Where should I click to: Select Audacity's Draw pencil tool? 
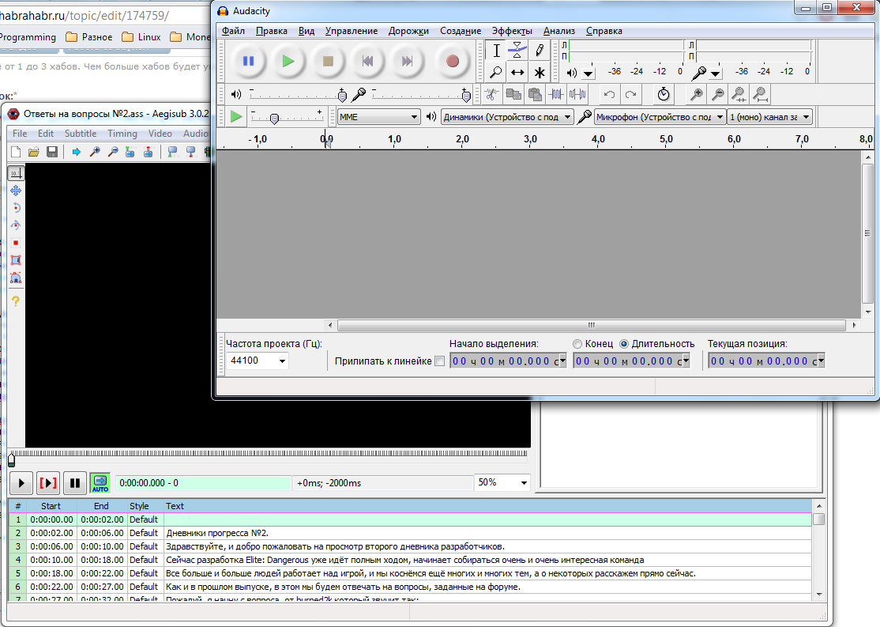coord(540,51)
